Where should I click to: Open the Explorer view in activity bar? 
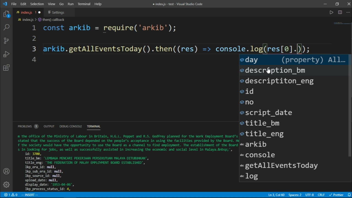(6, 14)
